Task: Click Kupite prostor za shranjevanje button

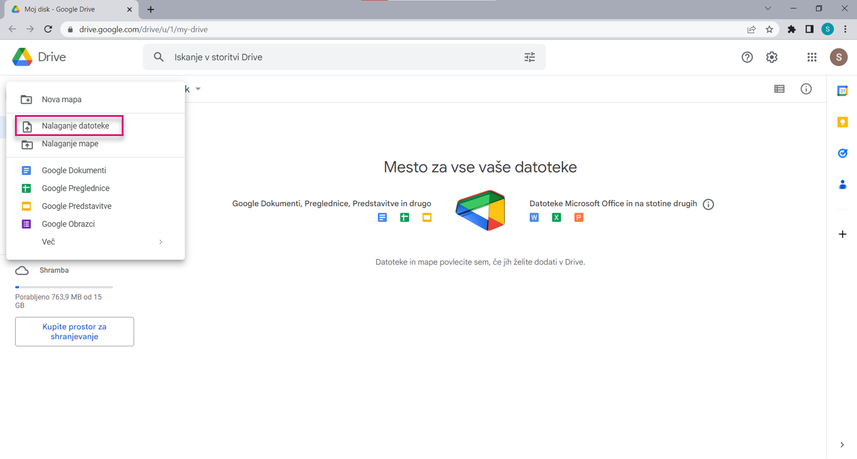Action: [74, 331]
